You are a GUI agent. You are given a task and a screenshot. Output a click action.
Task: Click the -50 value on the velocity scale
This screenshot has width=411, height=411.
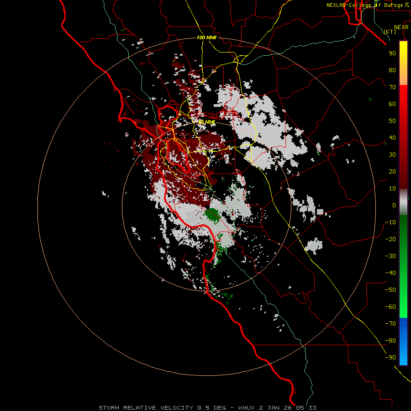390,290
